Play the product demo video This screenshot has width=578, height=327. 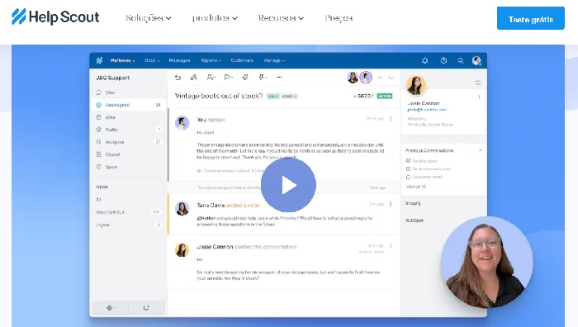coord(288,185)
